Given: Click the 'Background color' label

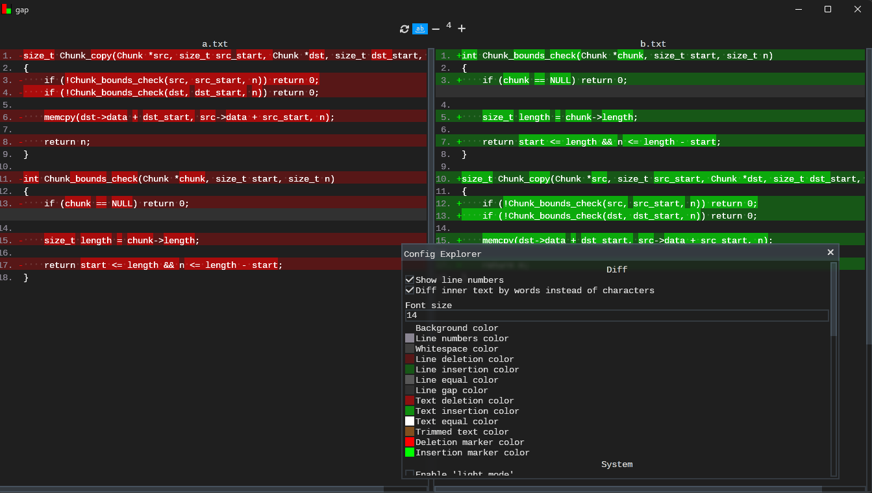Looking at the screenshot, I should click(x=457, y=328).
